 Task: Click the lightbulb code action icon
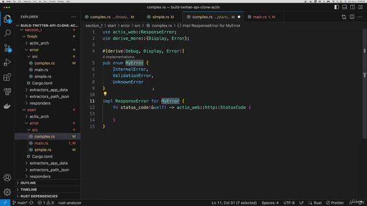tap(105, 94)
